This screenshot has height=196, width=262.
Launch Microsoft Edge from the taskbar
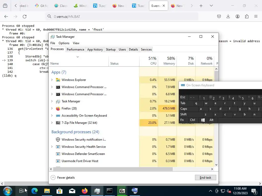point(35,191)
